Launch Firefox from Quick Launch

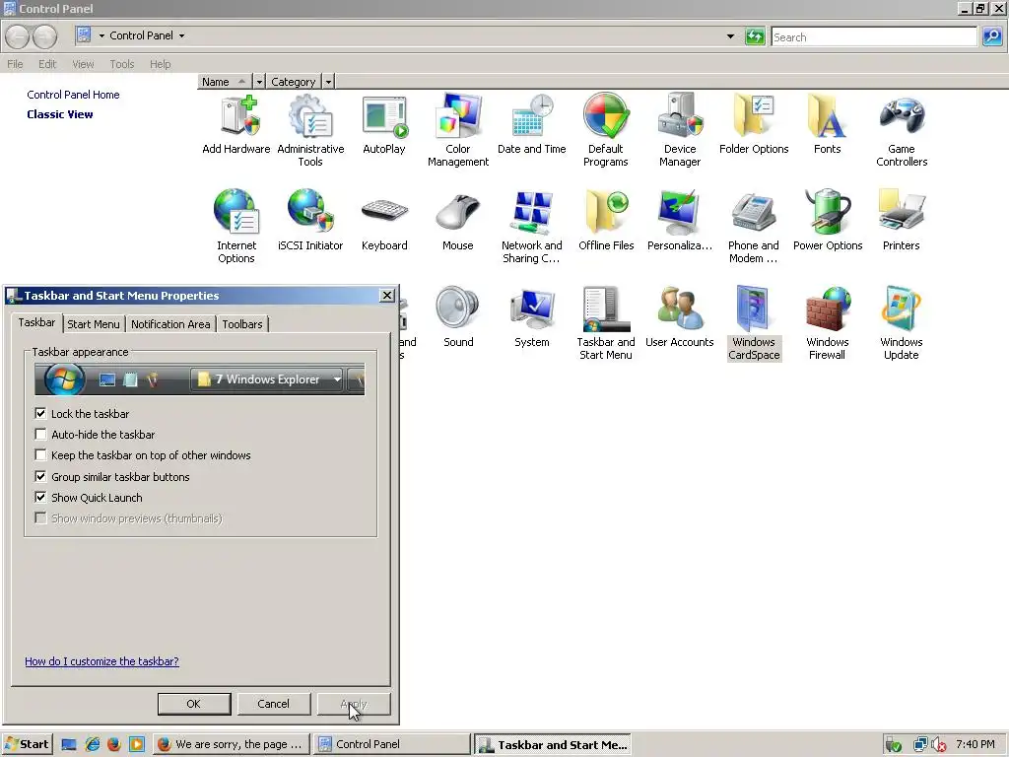pyautogui.click(x=114, y=744)
